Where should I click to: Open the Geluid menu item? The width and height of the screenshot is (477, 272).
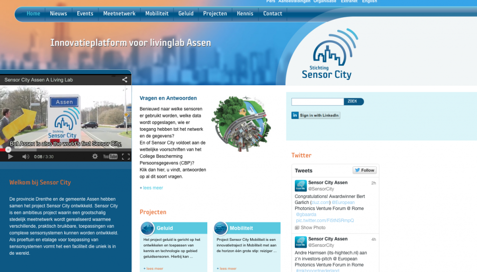pyautogui.click(x=186, y=14)
